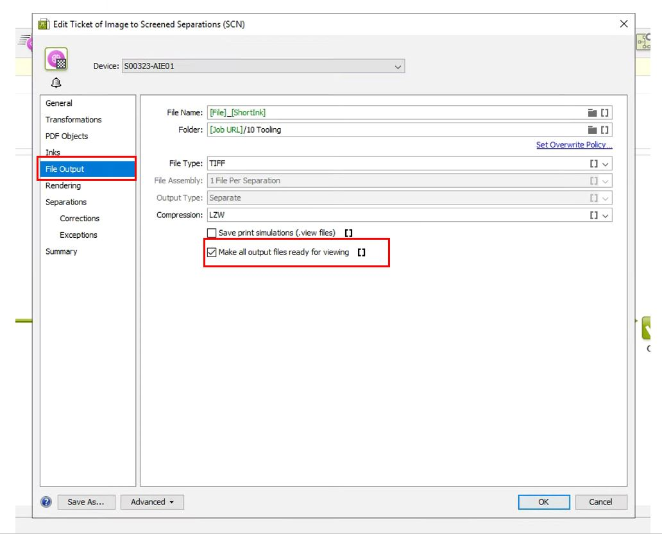Click the Save As button
The width and height of the screenshot is (662, 534).
click(x=86, y=501)
